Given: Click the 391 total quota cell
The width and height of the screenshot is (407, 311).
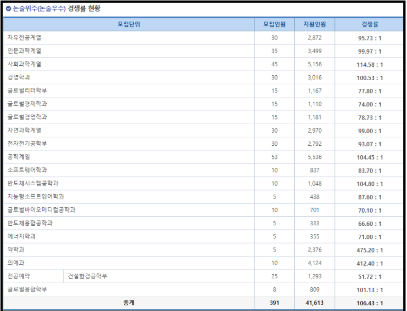Looking at the screenshot, I should coord(274,303).
